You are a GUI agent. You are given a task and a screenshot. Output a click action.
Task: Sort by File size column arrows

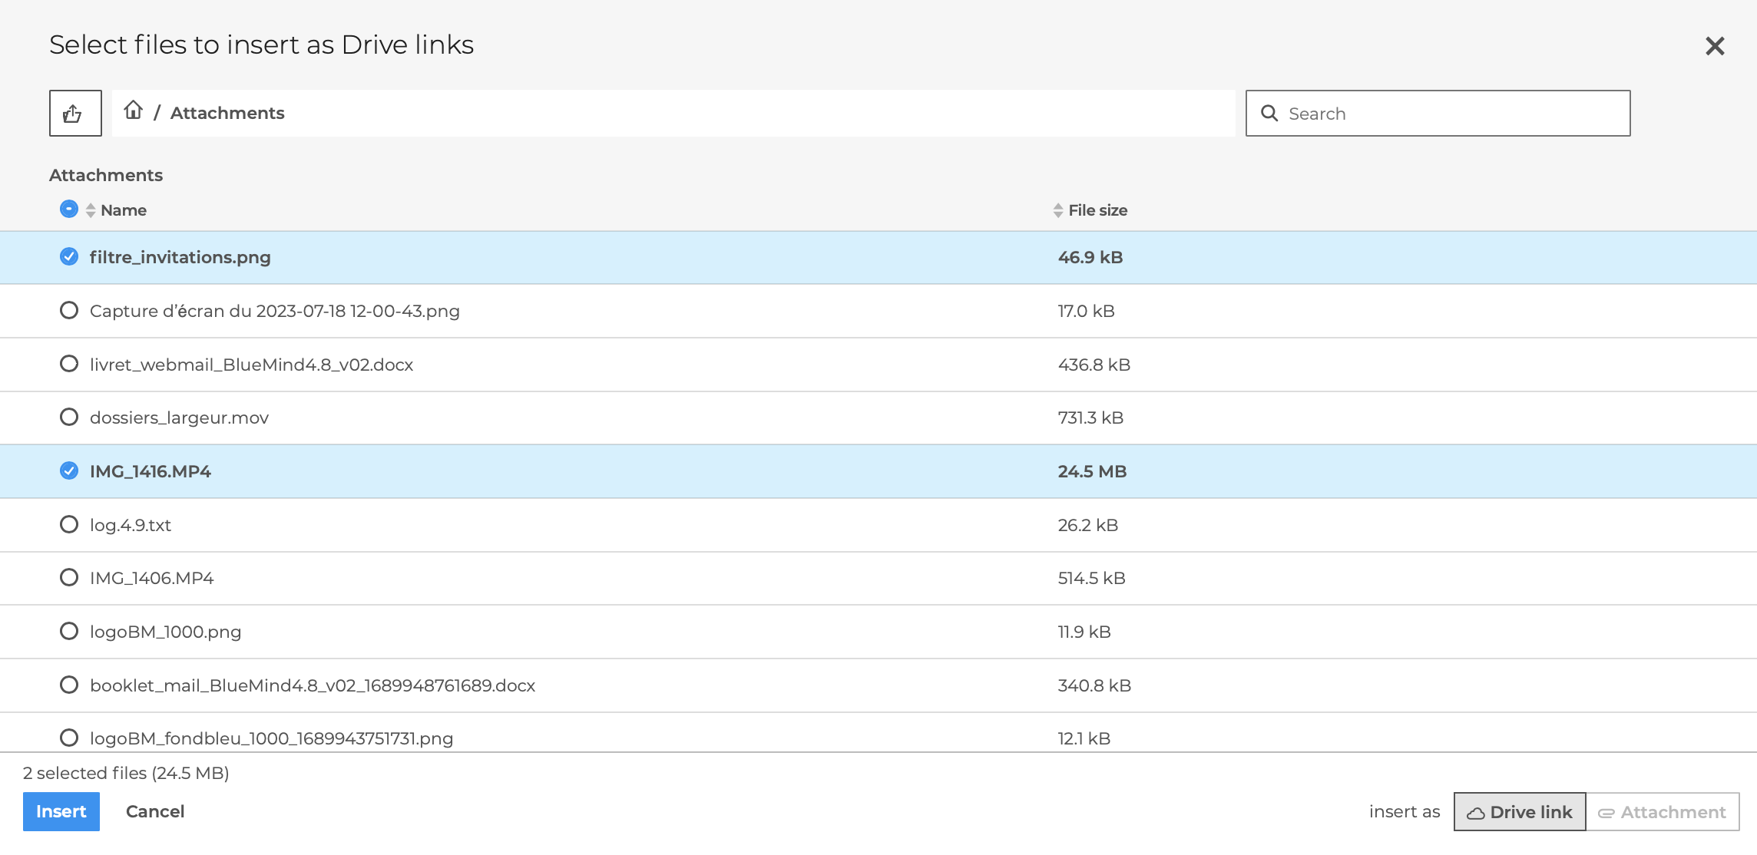pos(1057,210)
